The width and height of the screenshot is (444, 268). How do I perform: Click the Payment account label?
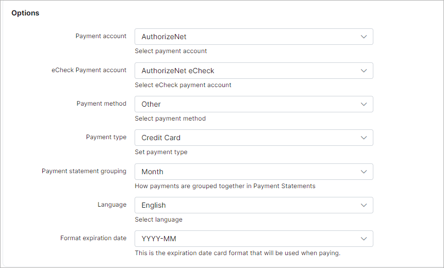(x=101, y=36)
